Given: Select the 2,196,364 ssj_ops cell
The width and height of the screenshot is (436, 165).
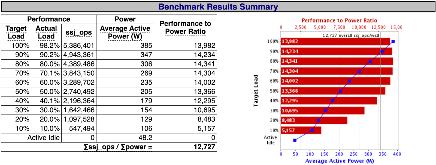Looking at the screenshot, I should pos(79,101).
